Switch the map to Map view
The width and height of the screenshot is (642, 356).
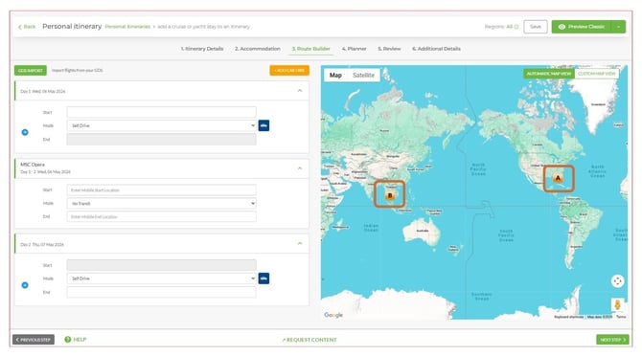tap(335, 76)
